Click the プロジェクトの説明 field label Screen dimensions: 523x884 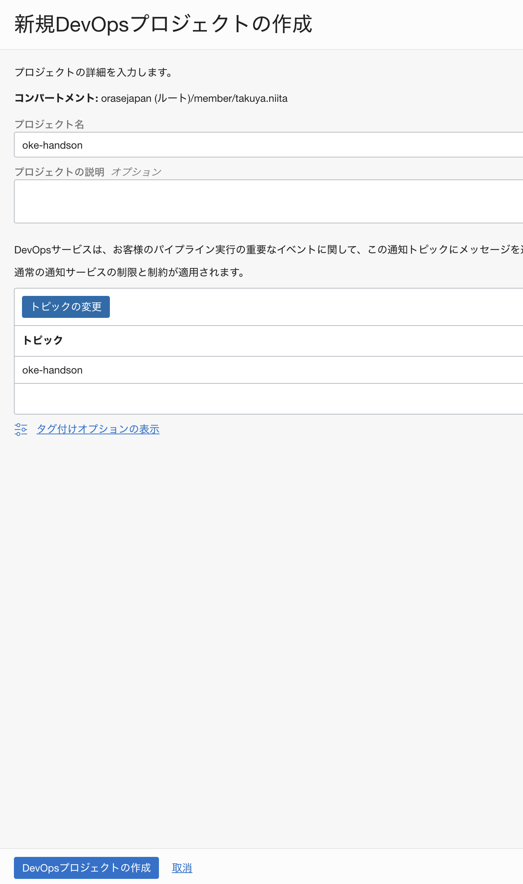click(x=59, y=172)
